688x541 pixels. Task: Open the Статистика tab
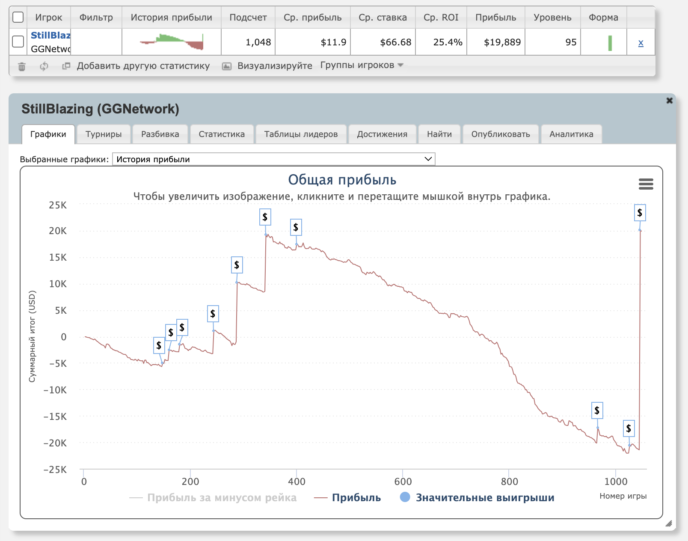[222, 134]
